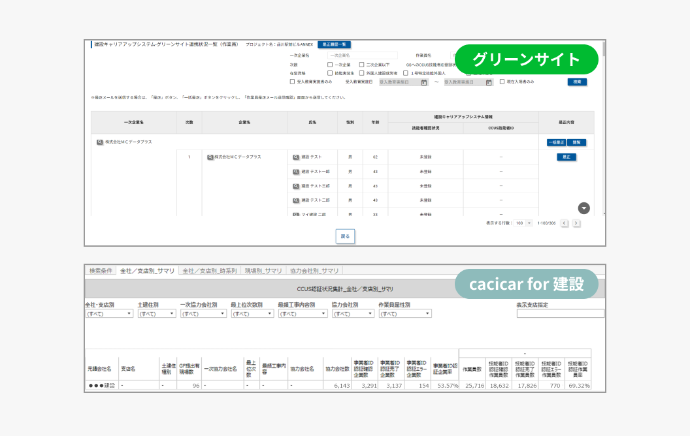This screenshot has width=690, height=436.
Task: Open the 協力会社別 filter dropdown
Action: (x=353, y=314)
